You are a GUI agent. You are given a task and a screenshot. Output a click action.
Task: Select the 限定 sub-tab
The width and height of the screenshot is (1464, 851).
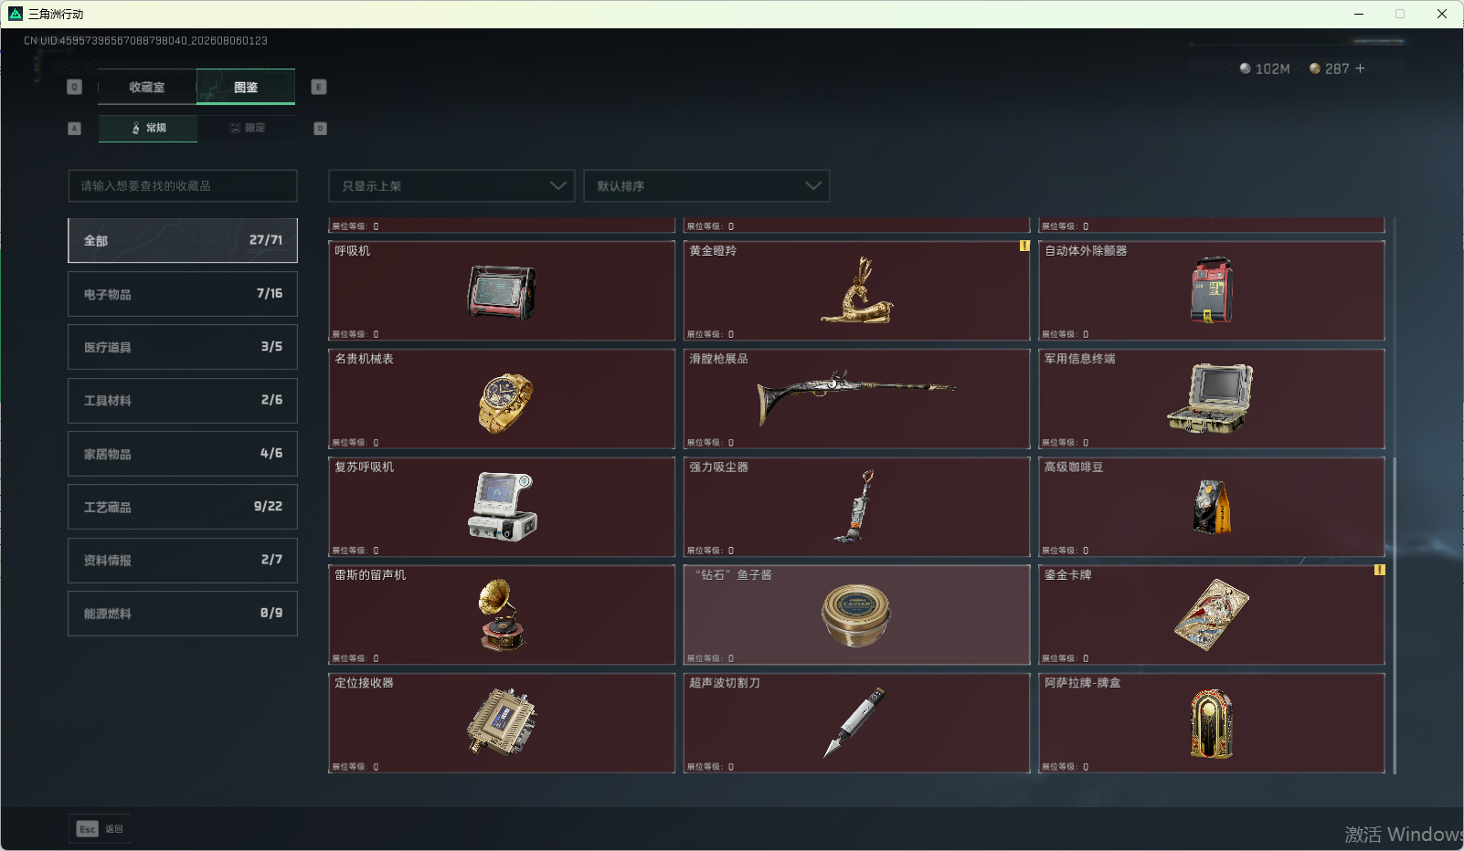[247, 128]
